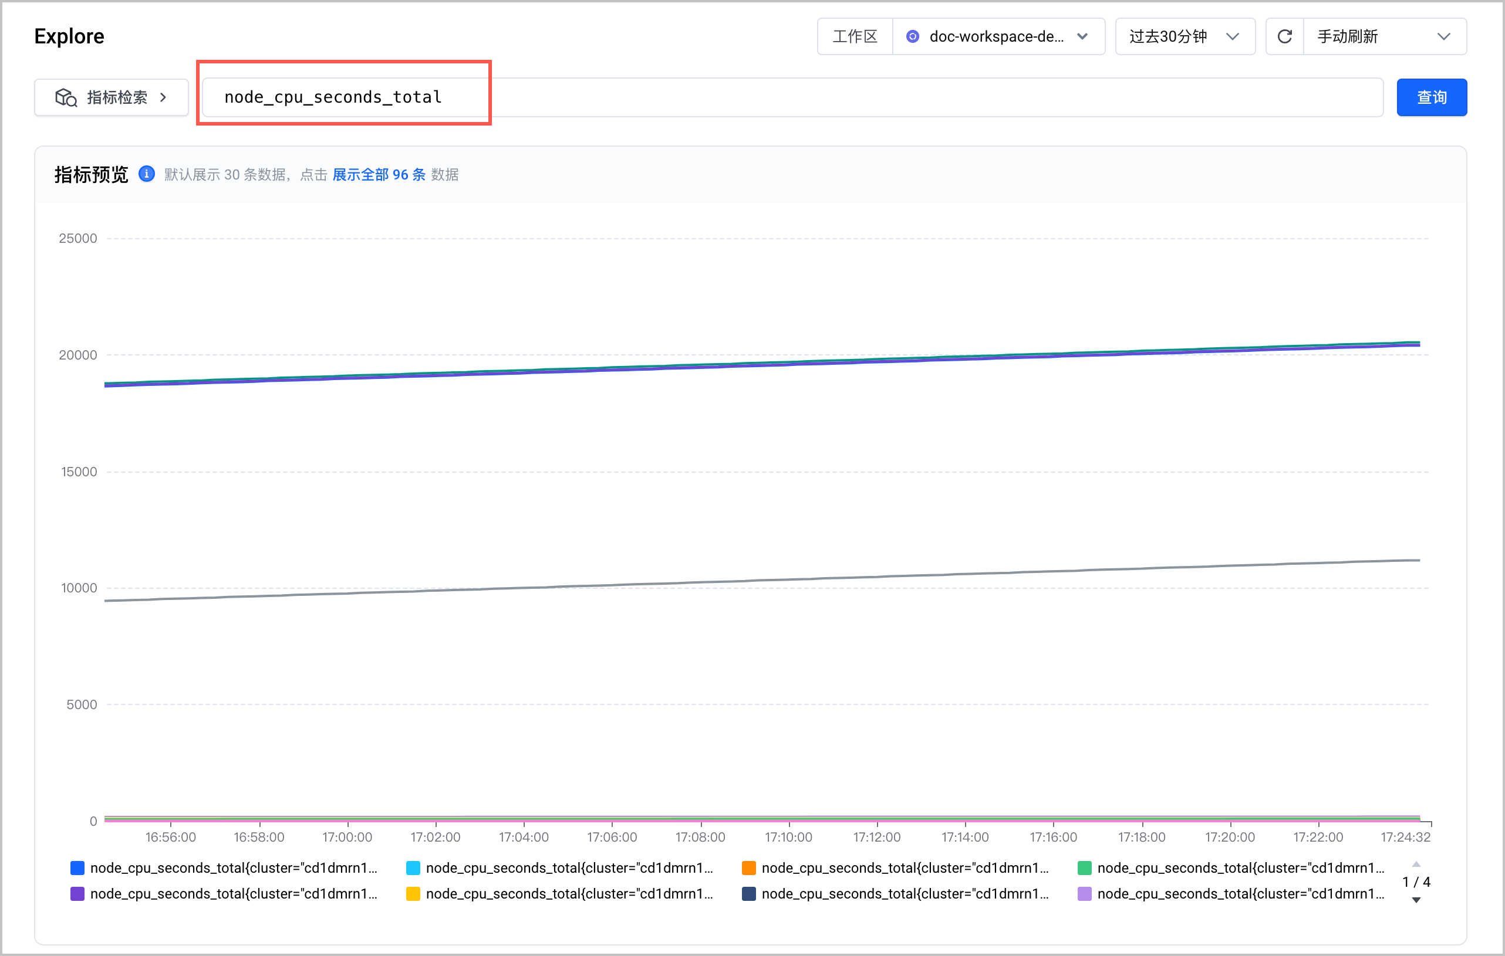Viewport: 1505px width, 956px height.
Task: Toggle the purple legend series entry
Action: 224,894
